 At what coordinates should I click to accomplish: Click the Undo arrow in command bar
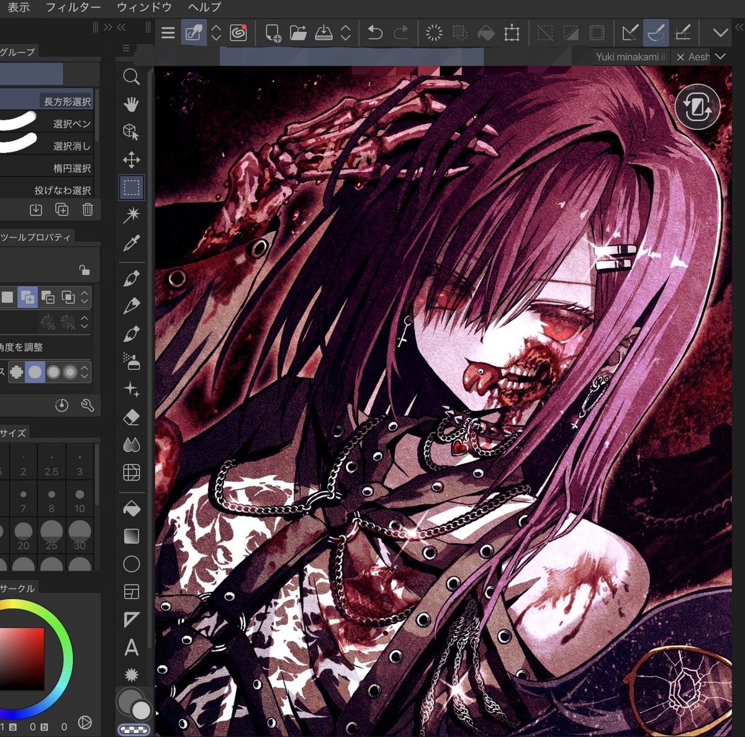374,32
